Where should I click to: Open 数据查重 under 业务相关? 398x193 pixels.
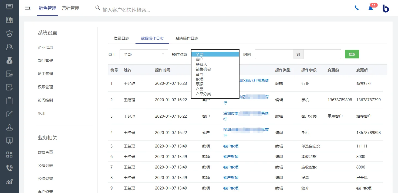click(x=45, y=152)
